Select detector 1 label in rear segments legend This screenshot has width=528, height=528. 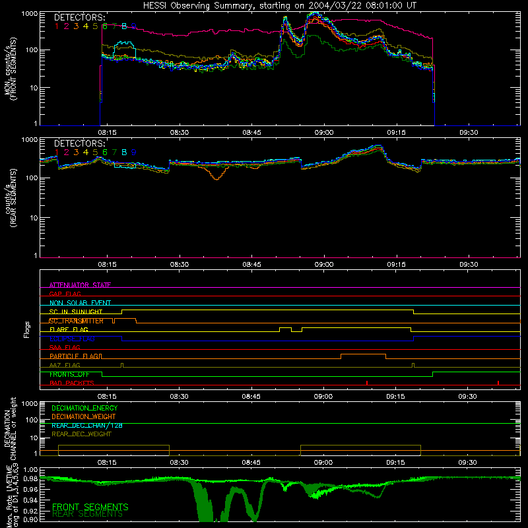57,152
